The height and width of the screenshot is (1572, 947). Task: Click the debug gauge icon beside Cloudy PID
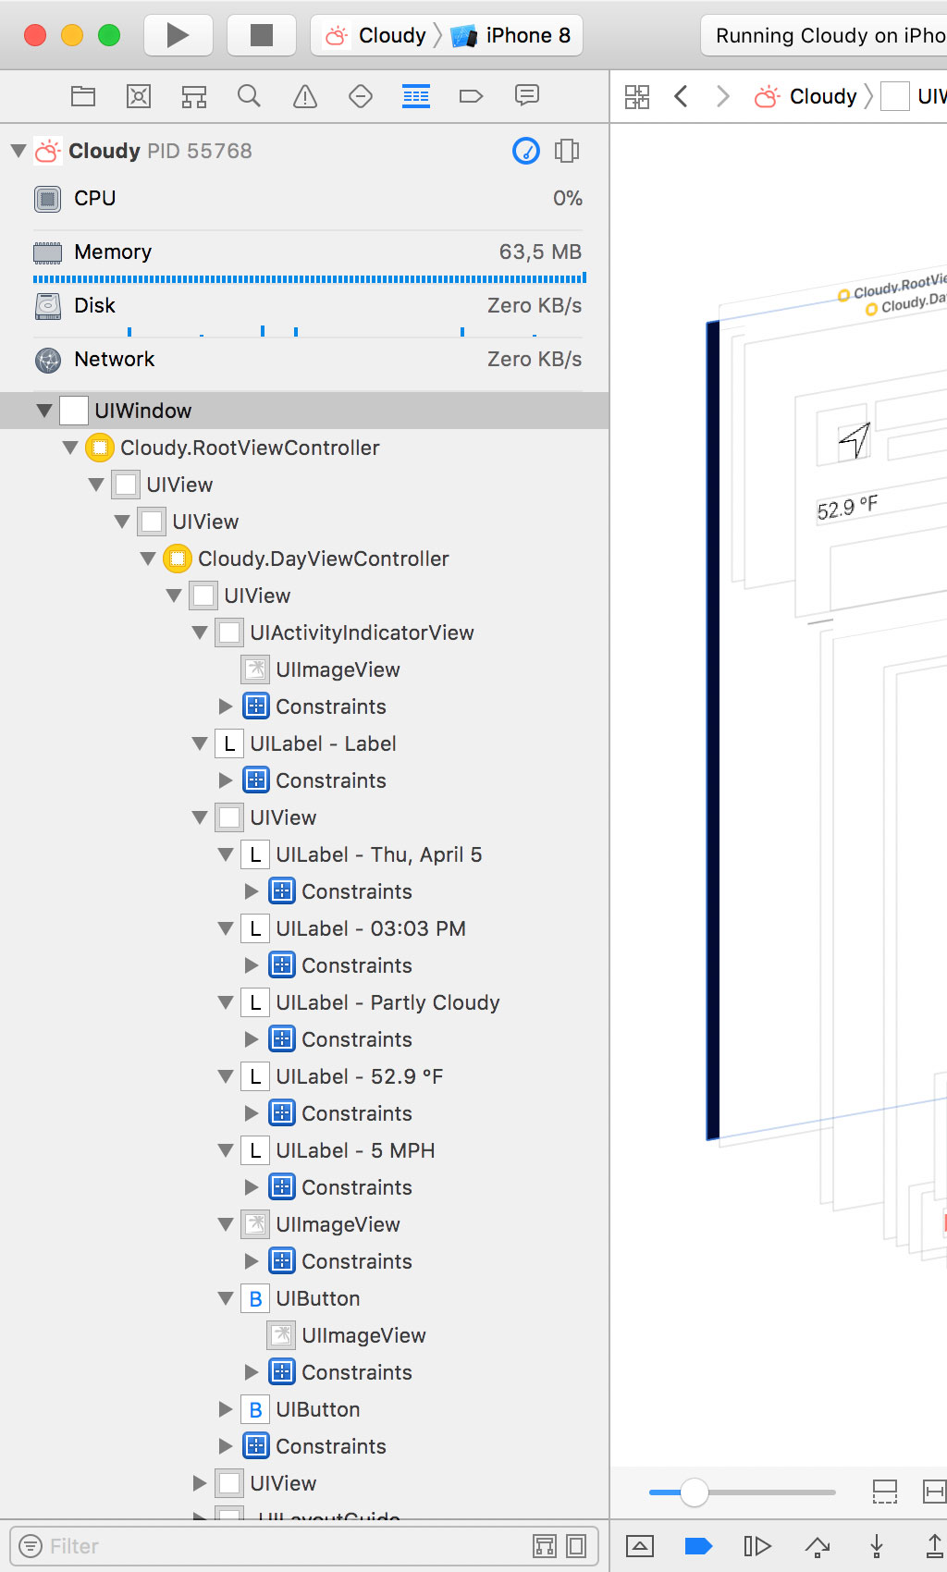pyautogui.click(x=525, y=151)
